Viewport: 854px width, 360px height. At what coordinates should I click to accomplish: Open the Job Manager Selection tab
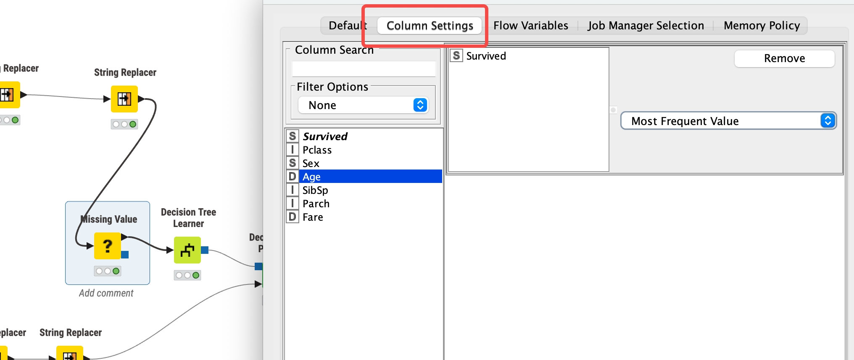[646, 26]
